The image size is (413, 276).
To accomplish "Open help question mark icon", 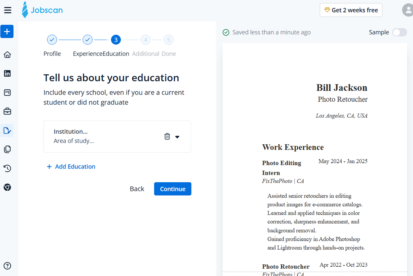I will tap(7, 266).
